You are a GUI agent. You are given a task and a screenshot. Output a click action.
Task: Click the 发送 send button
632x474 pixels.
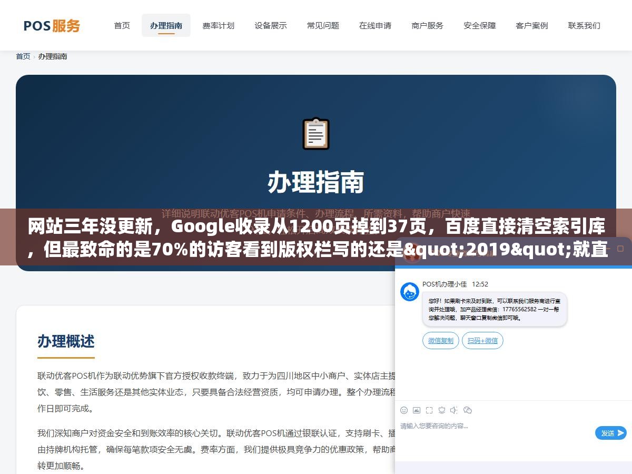[611, 433]
